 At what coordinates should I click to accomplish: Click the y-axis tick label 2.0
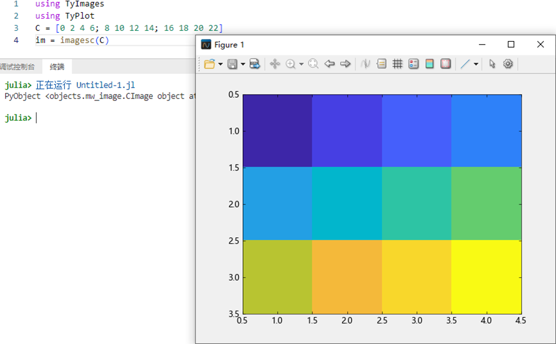point(234,204)
